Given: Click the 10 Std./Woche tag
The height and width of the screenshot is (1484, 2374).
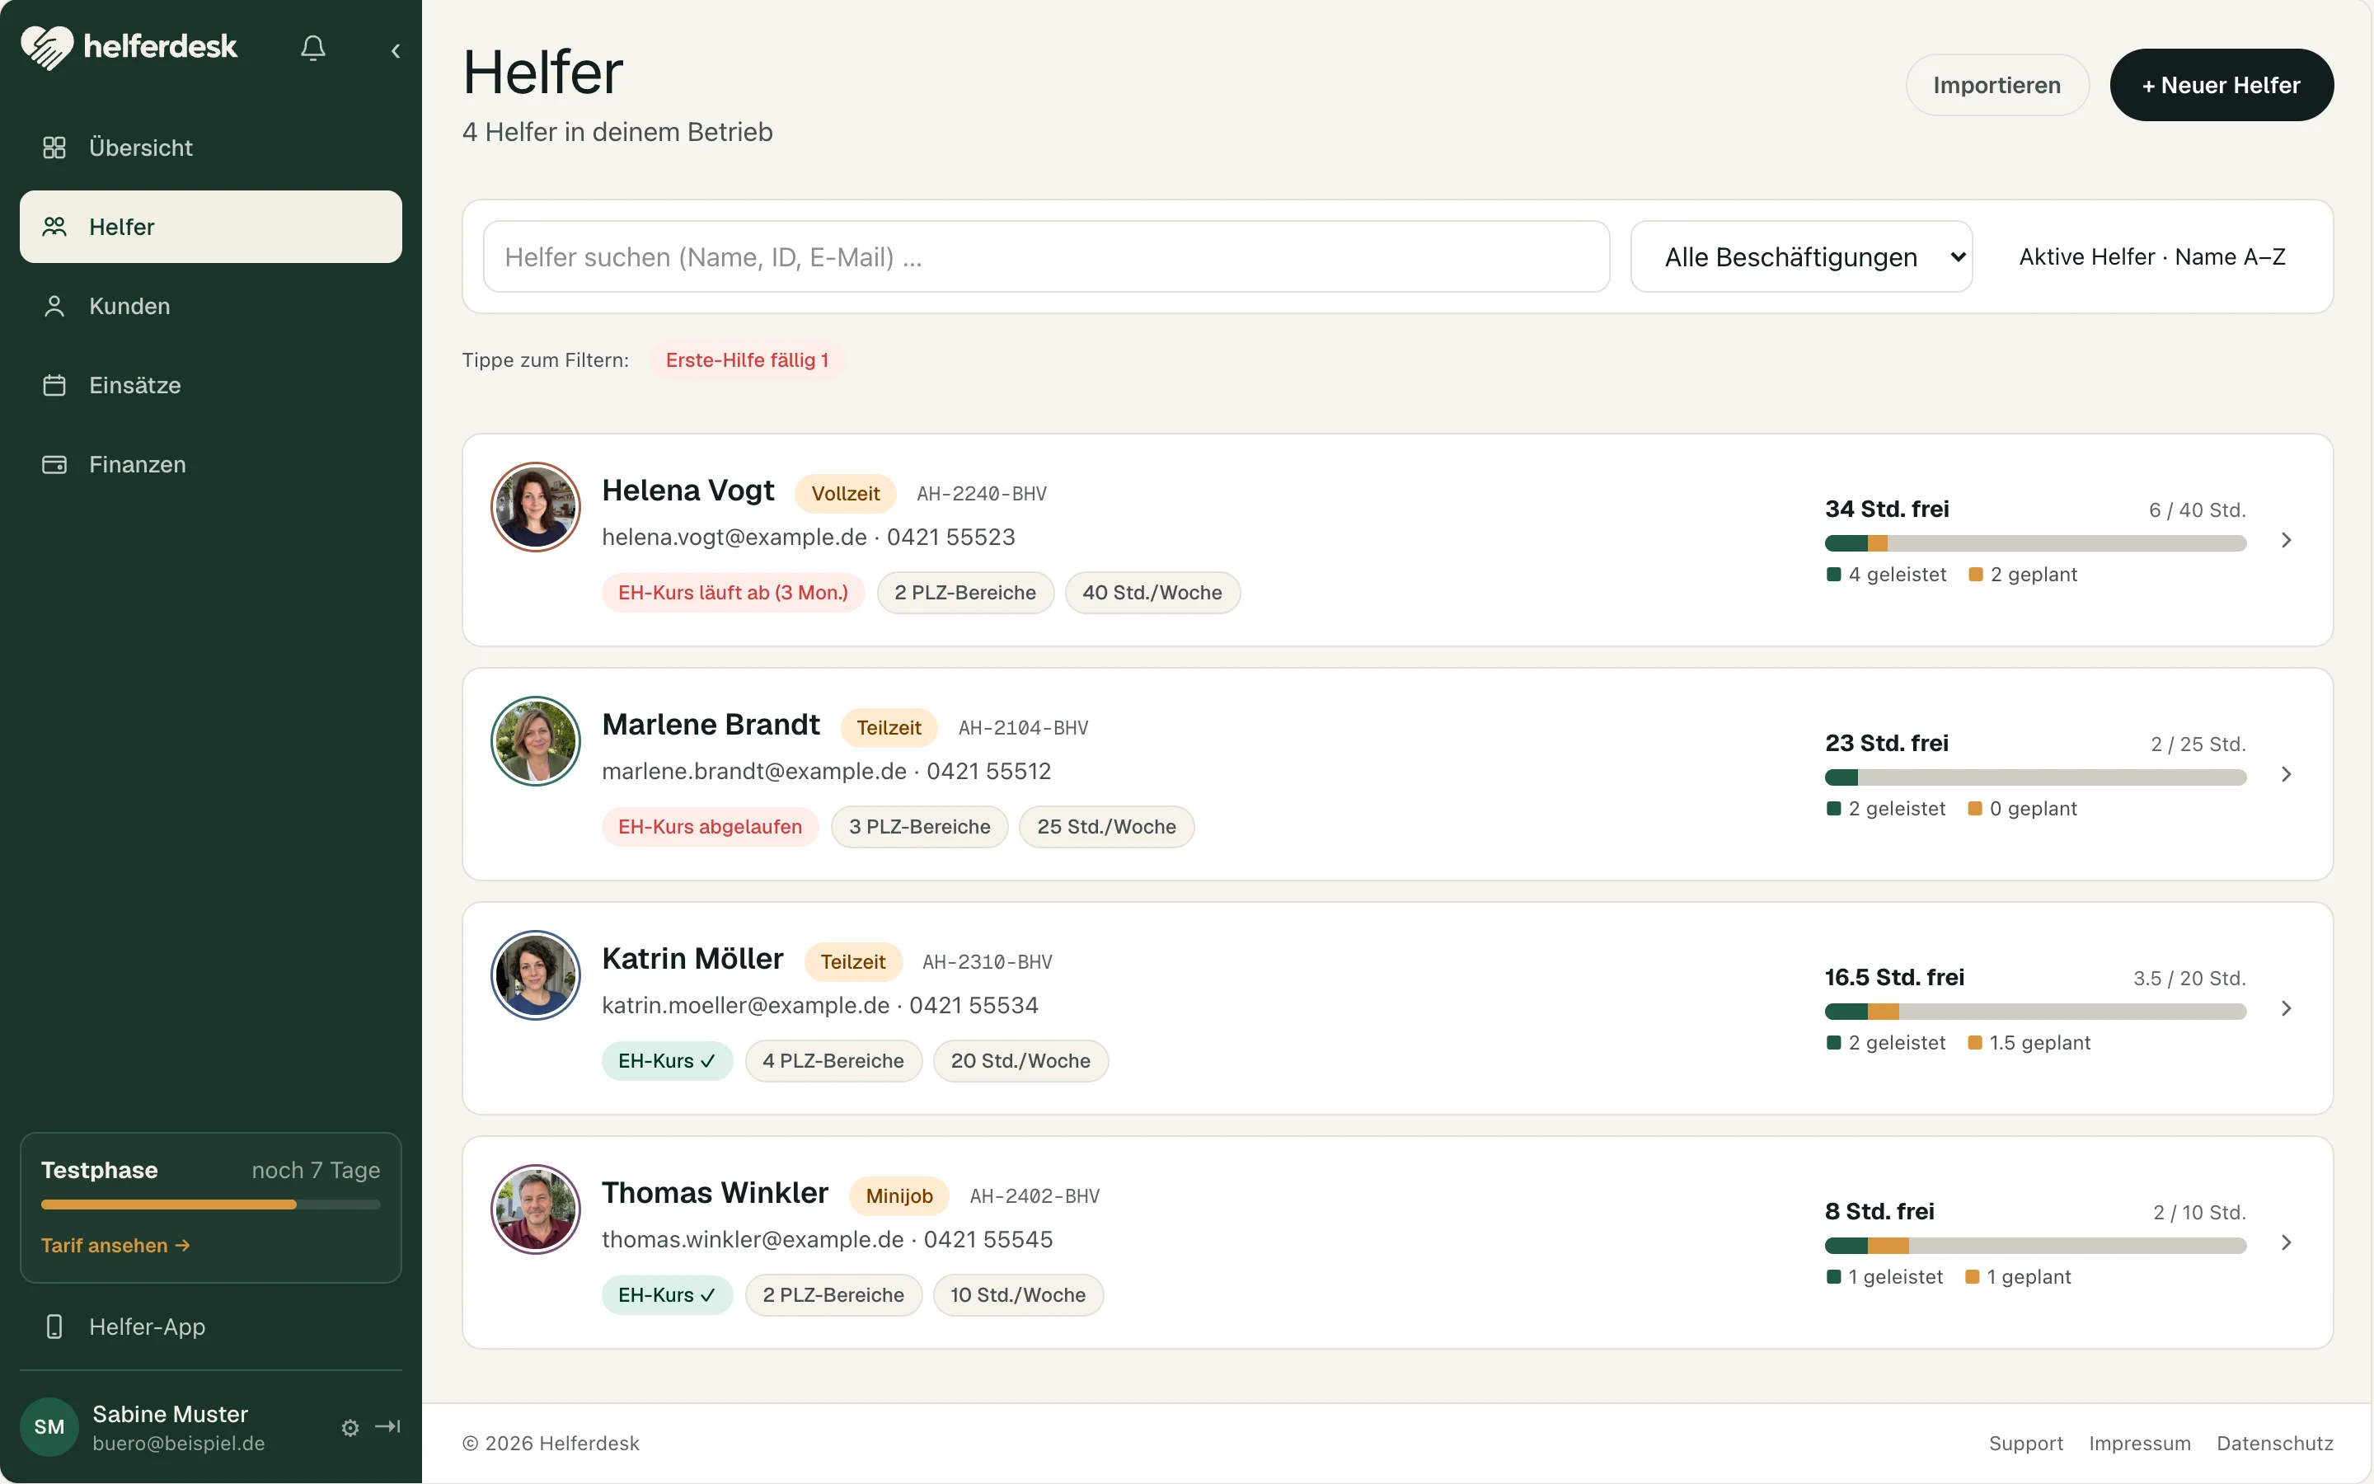Looking at the screenshot, I should click(1018, 1295).
